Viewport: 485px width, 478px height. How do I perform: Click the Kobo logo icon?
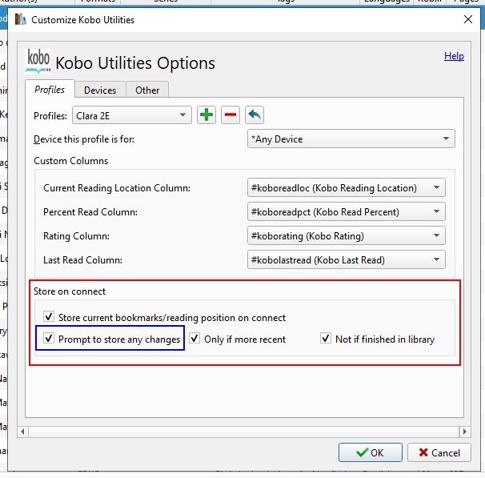tap(38, 62)
